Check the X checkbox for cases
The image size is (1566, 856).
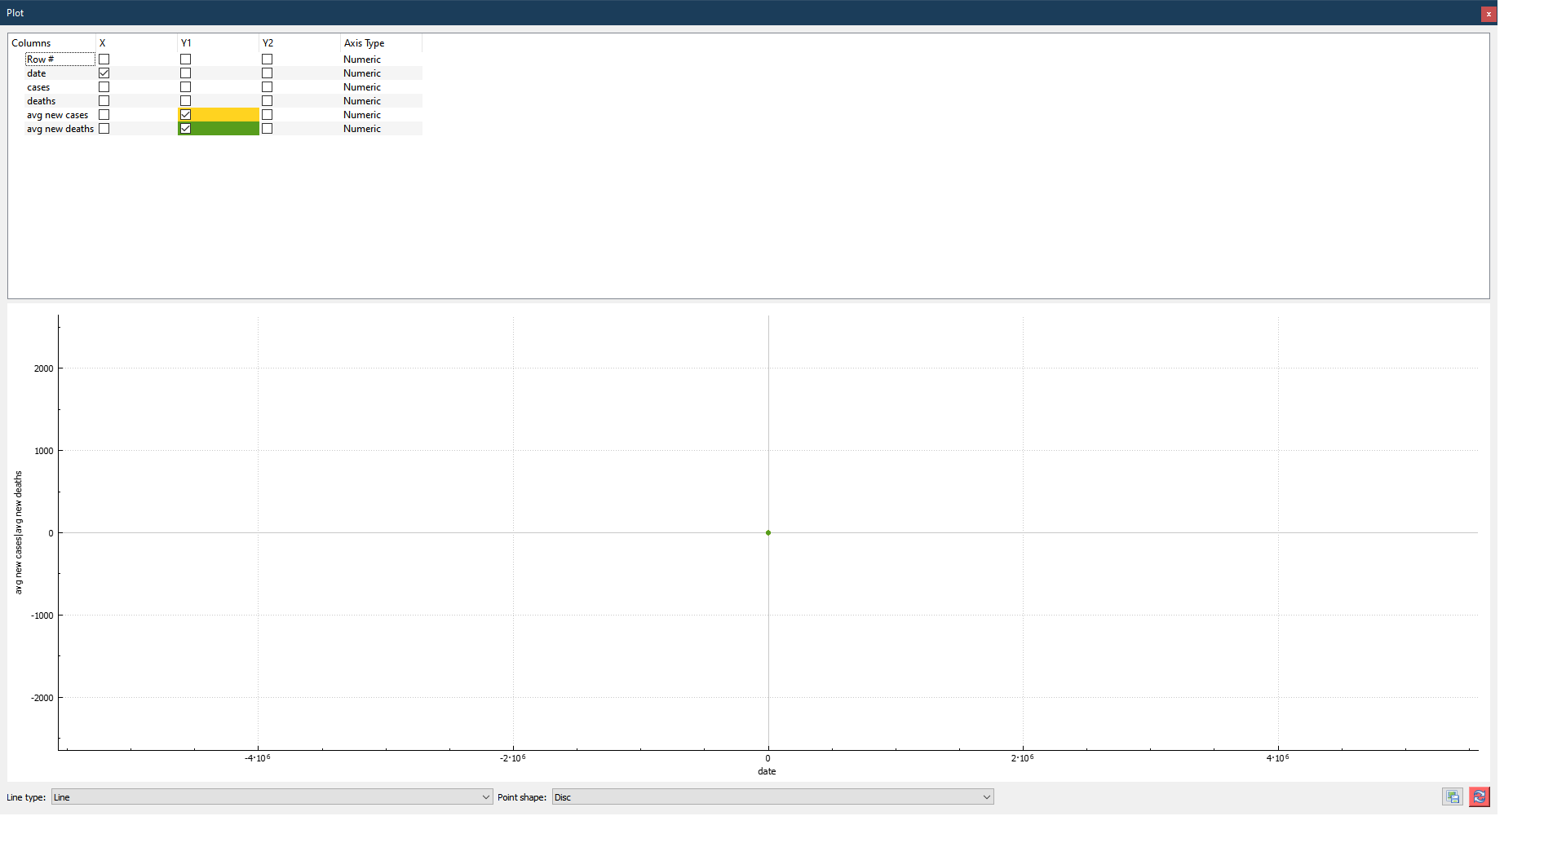click(104, 86)
